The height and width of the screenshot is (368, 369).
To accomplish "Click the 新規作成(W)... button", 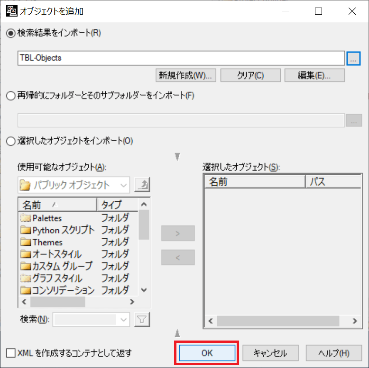I will 185,75.
